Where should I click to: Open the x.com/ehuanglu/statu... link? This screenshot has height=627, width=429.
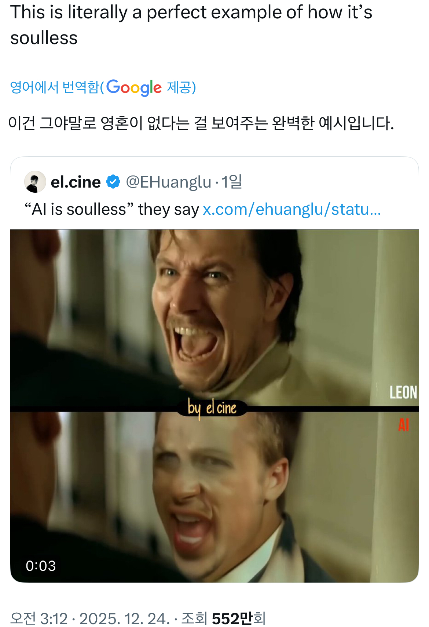pyautogui.click(x=292, y=209)
